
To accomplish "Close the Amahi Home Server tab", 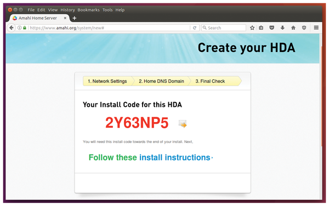I will [x=65, y=18].
